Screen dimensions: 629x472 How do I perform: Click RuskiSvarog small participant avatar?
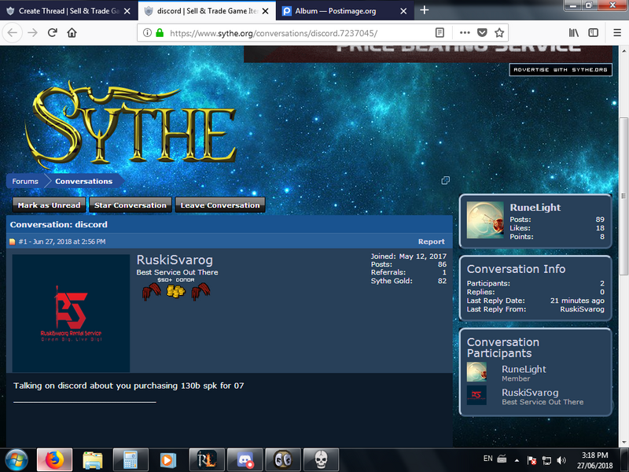coord(476,395)
